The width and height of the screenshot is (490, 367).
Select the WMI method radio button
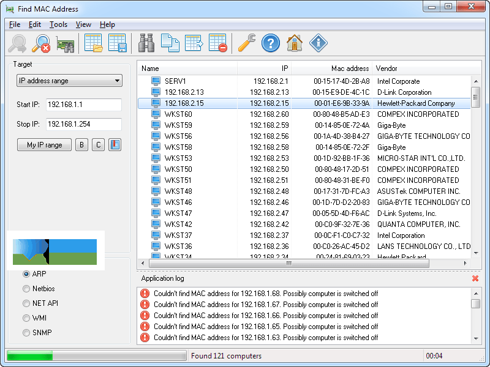pos(26,318)
